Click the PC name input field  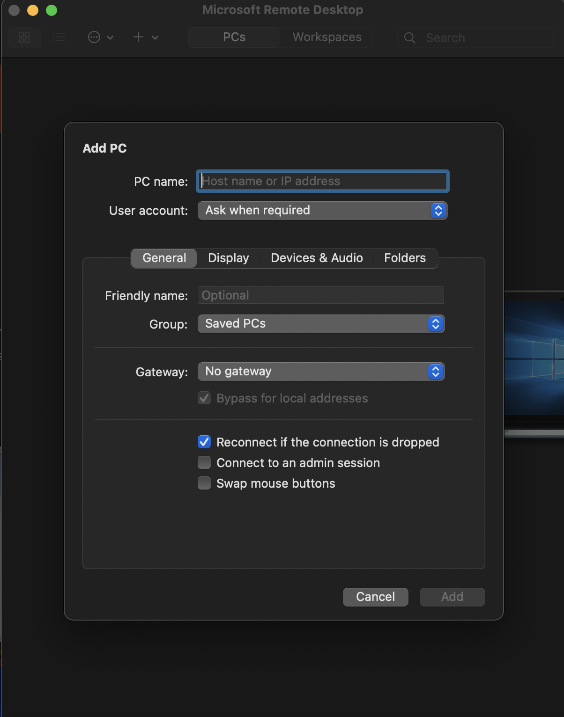point(323,181)
